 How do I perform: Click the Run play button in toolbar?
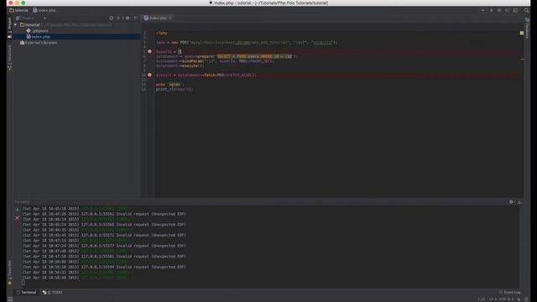492,10
